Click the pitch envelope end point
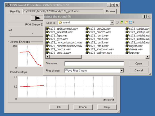The width and height of the screenshot is (155, 116). [43, 85]
